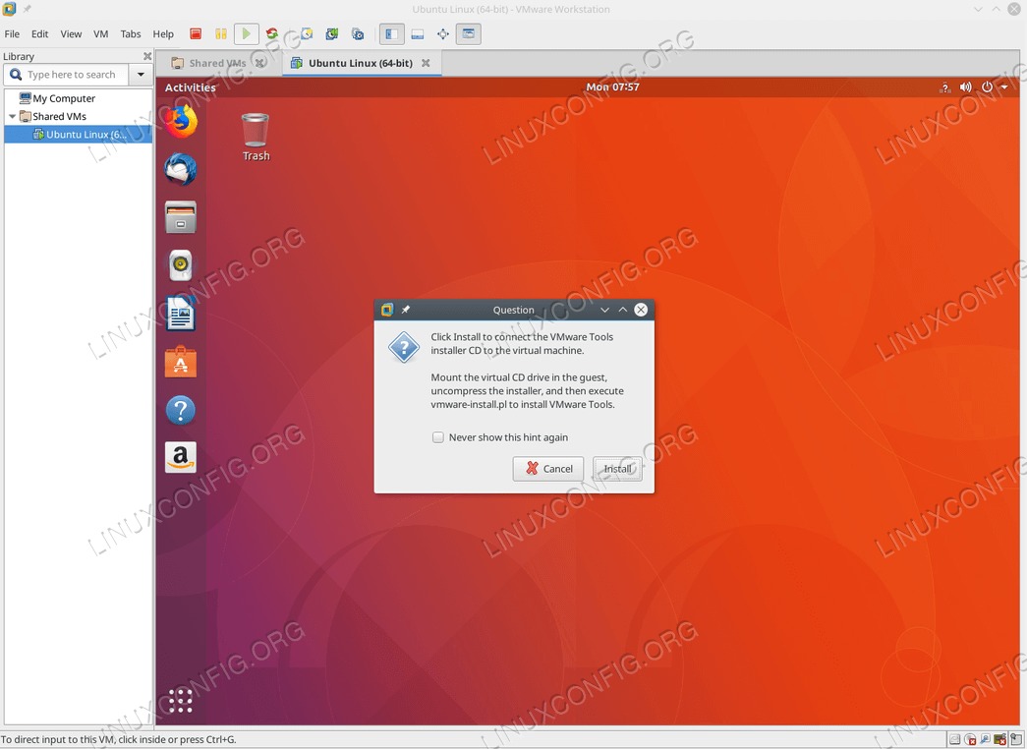Open Snapshot Manager from the toolbar

pos(358,33)
